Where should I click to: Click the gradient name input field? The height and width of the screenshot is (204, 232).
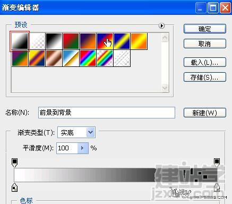pyautogui.click(x=107, y=113)
